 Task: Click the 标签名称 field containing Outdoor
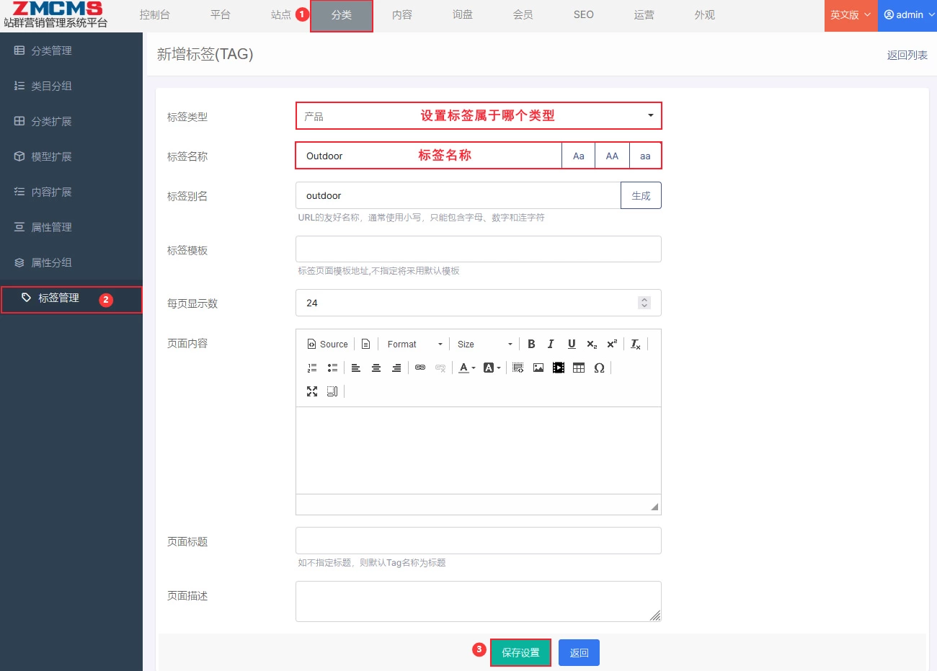pyautogui.click(x=429, y=156)
